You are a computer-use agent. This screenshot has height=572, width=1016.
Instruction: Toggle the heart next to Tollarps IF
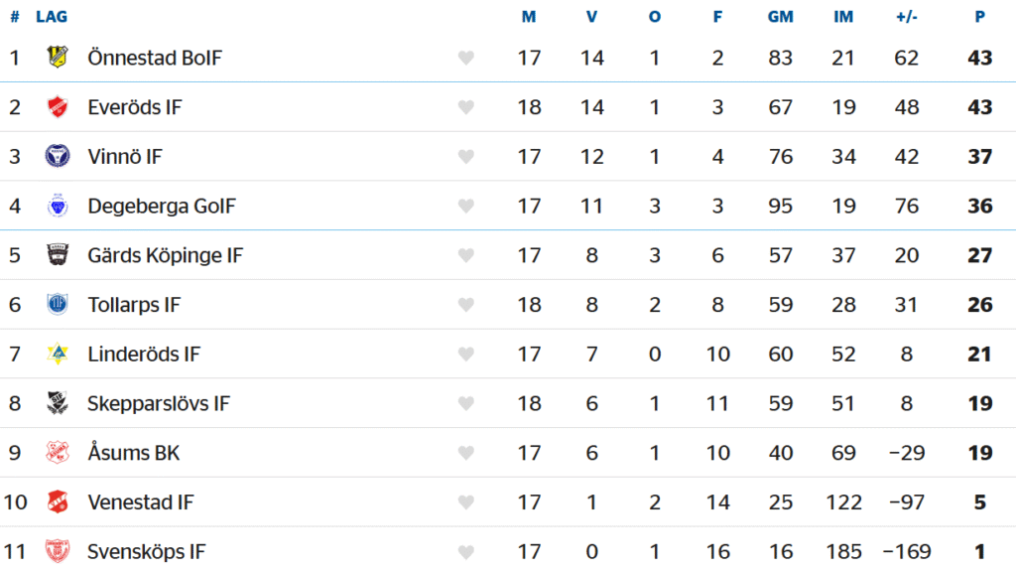[x=466, y=305]
